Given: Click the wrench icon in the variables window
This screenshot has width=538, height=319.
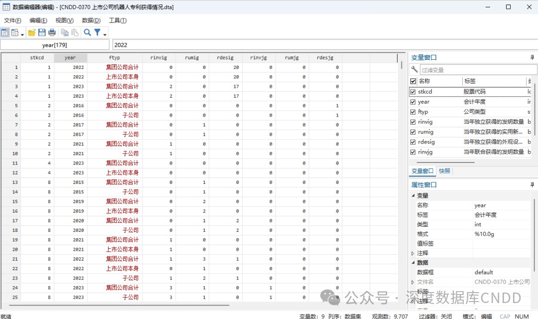Looking at the screenshot, I should pos(414,69).
